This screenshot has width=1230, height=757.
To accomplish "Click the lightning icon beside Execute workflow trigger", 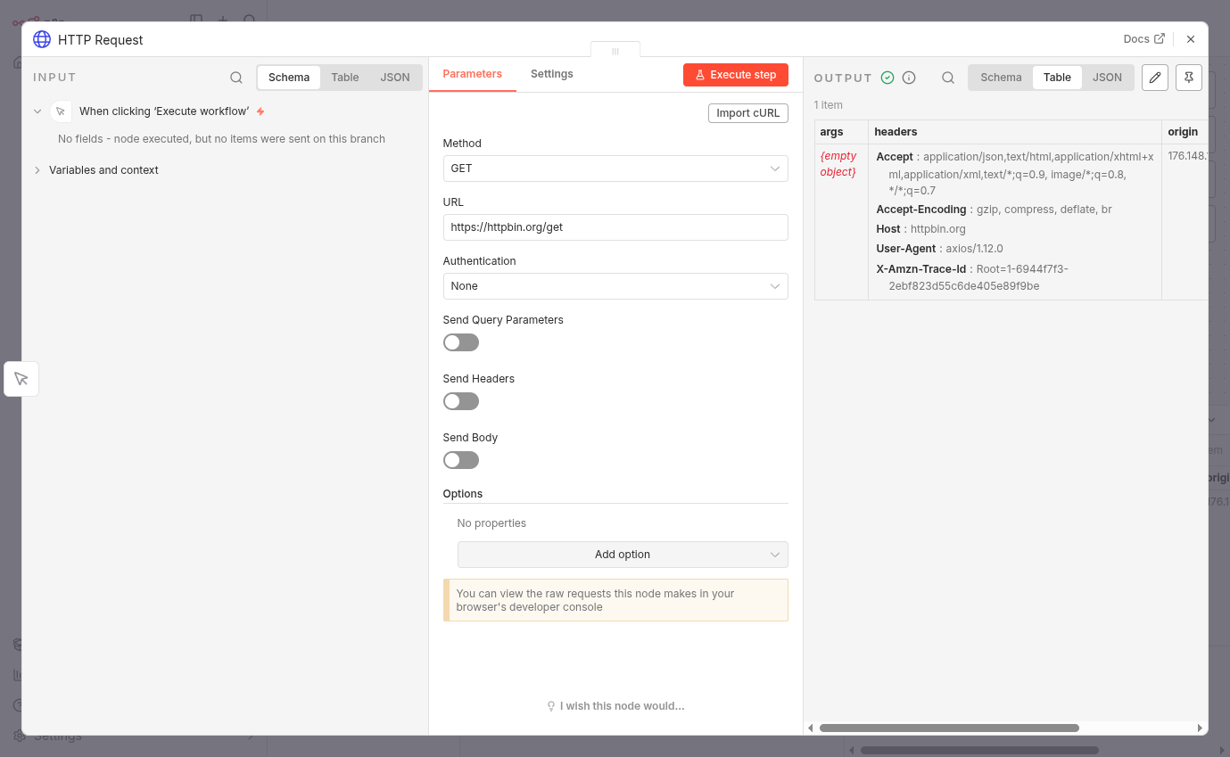I will point(260,111).
